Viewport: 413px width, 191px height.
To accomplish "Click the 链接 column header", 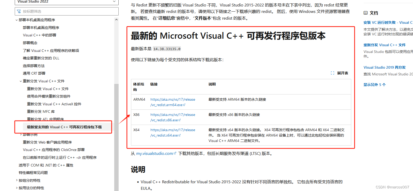I will [x=154, y=84].
